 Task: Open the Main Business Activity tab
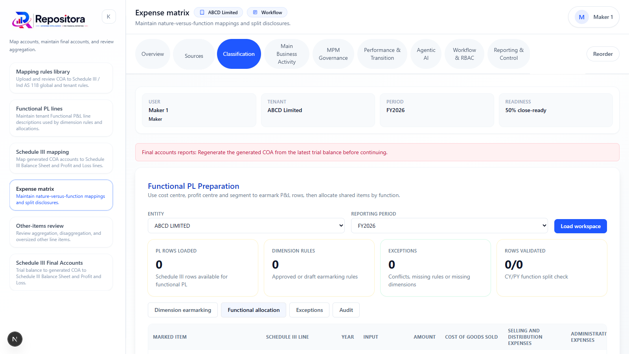287,54
